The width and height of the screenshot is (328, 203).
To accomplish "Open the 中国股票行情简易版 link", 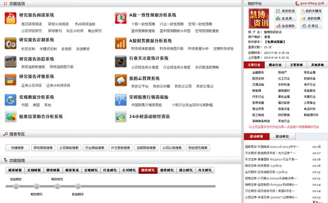I will pos(147,105).
